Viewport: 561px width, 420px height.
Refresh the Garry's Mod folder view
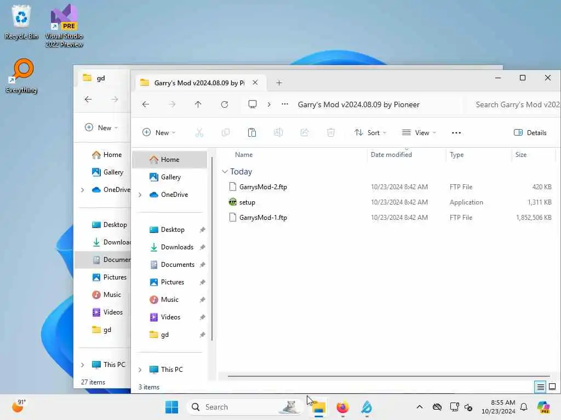point(225,104)
